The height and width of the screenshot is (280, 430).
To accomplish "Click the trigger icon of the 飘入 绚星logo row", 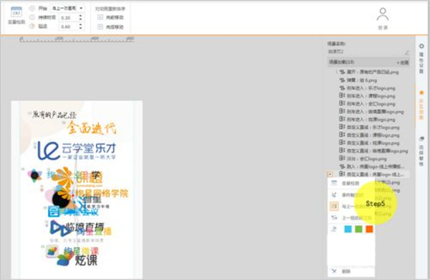I will (342, 167).
